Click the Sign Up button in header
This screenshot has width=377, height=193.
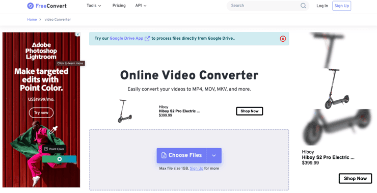342,6
